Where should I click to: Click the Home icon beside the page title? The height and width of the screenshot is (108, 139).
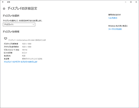[4, 9]
